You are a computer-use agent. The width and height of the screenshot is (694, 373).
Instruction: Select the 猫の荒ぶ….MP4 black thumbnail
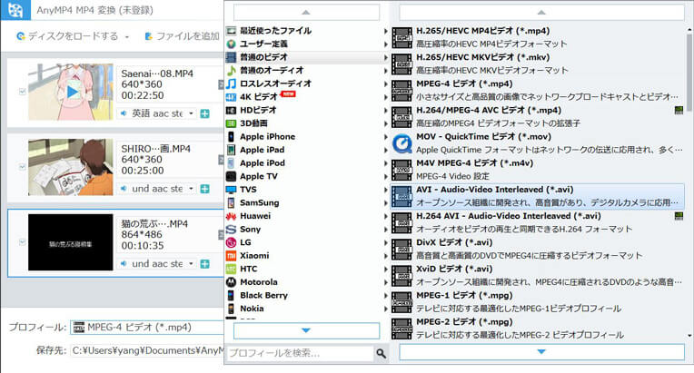tap(71, 242)
